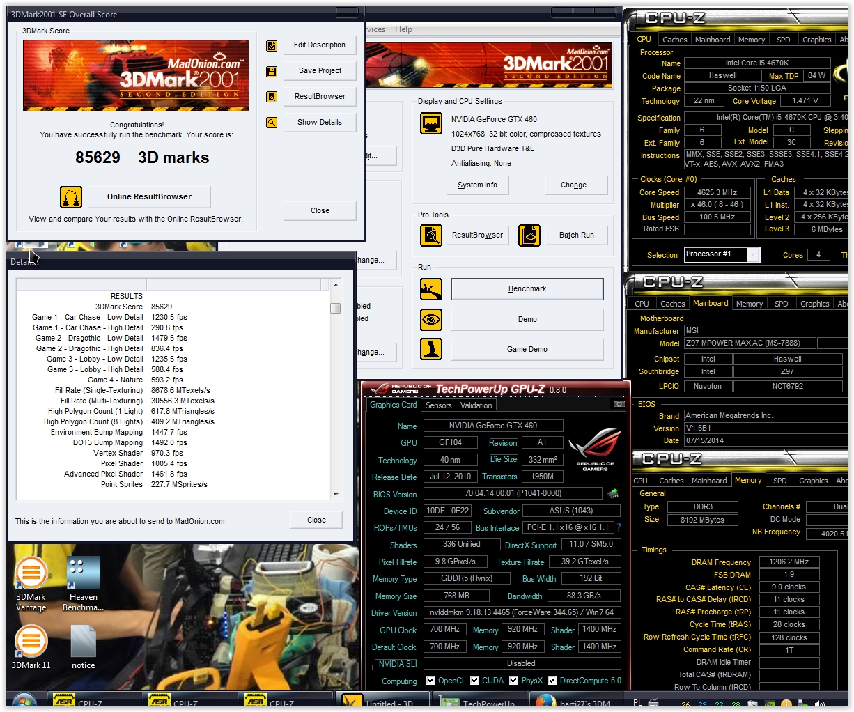Select the Graphics Card tab in GPU-Z
Viewport: 854px width, 712px height.
coord(393,405)
